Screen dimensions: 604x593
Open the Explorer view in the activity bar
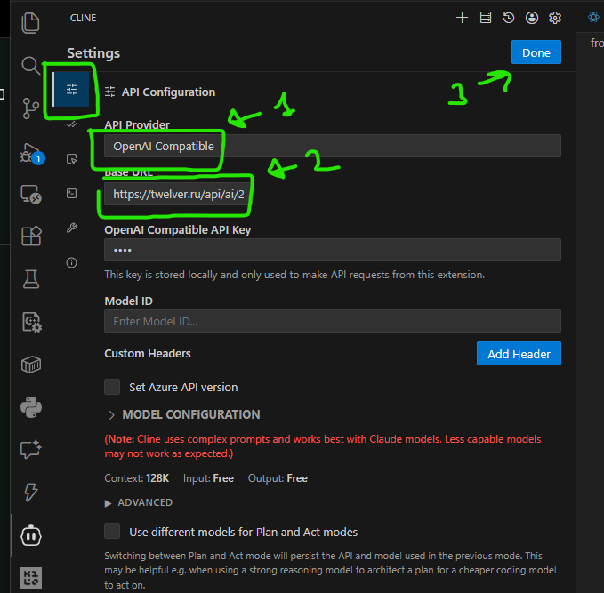pyautogui.click(x=31, y=23)
